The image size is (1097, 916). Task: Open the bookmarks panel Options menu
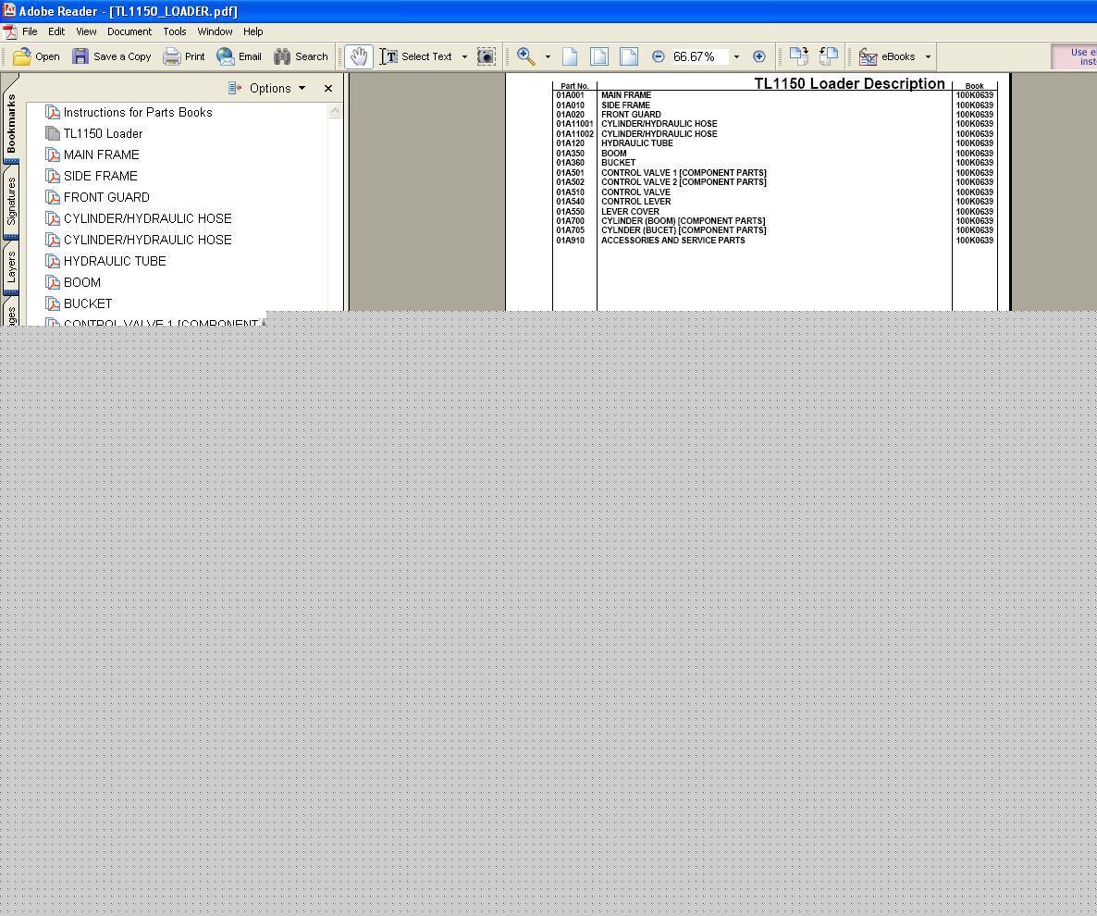pyautogui.click(x=267, y=88)
